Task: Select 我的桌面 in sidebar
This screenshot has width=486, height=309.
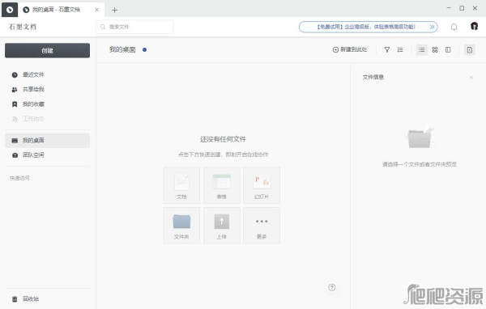Action: [x=47, y=141]
